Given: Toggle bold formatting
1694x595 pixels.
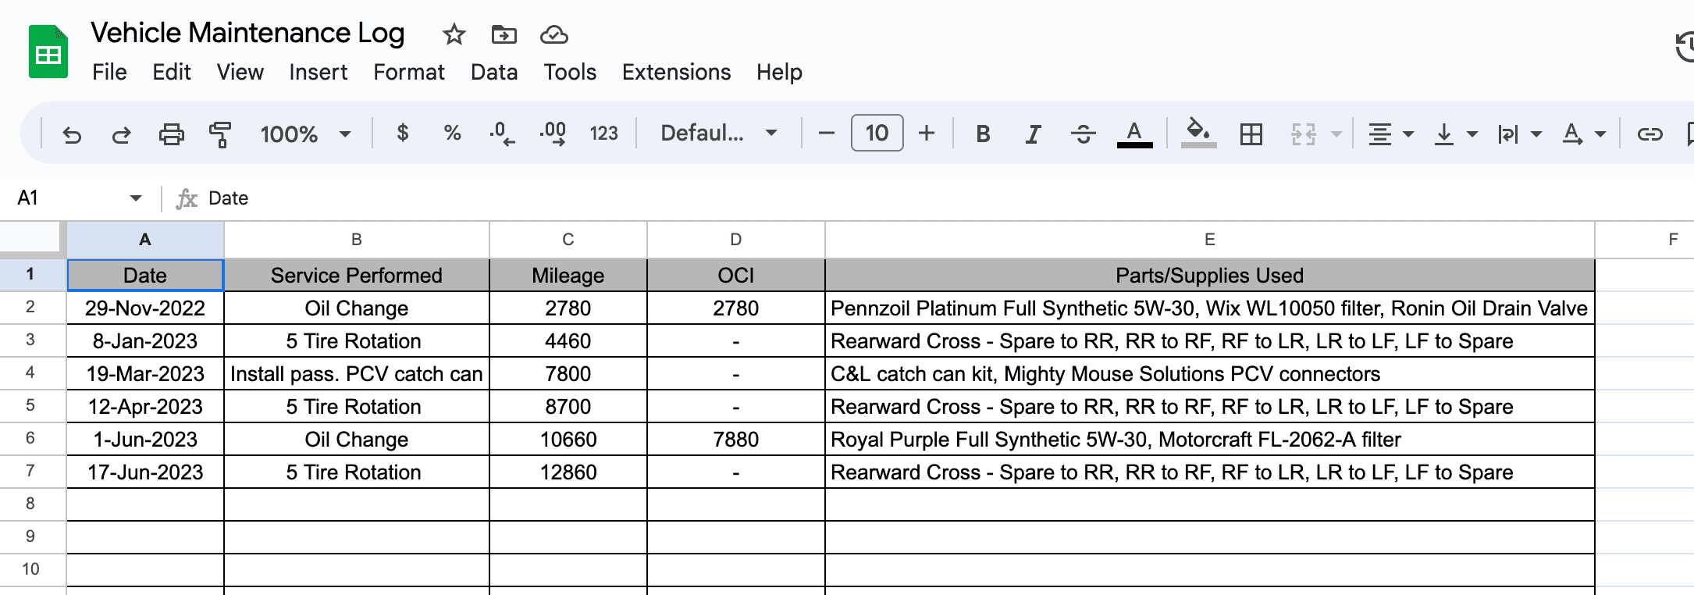Looking at the screenshot, I should (x=983, y=134).
